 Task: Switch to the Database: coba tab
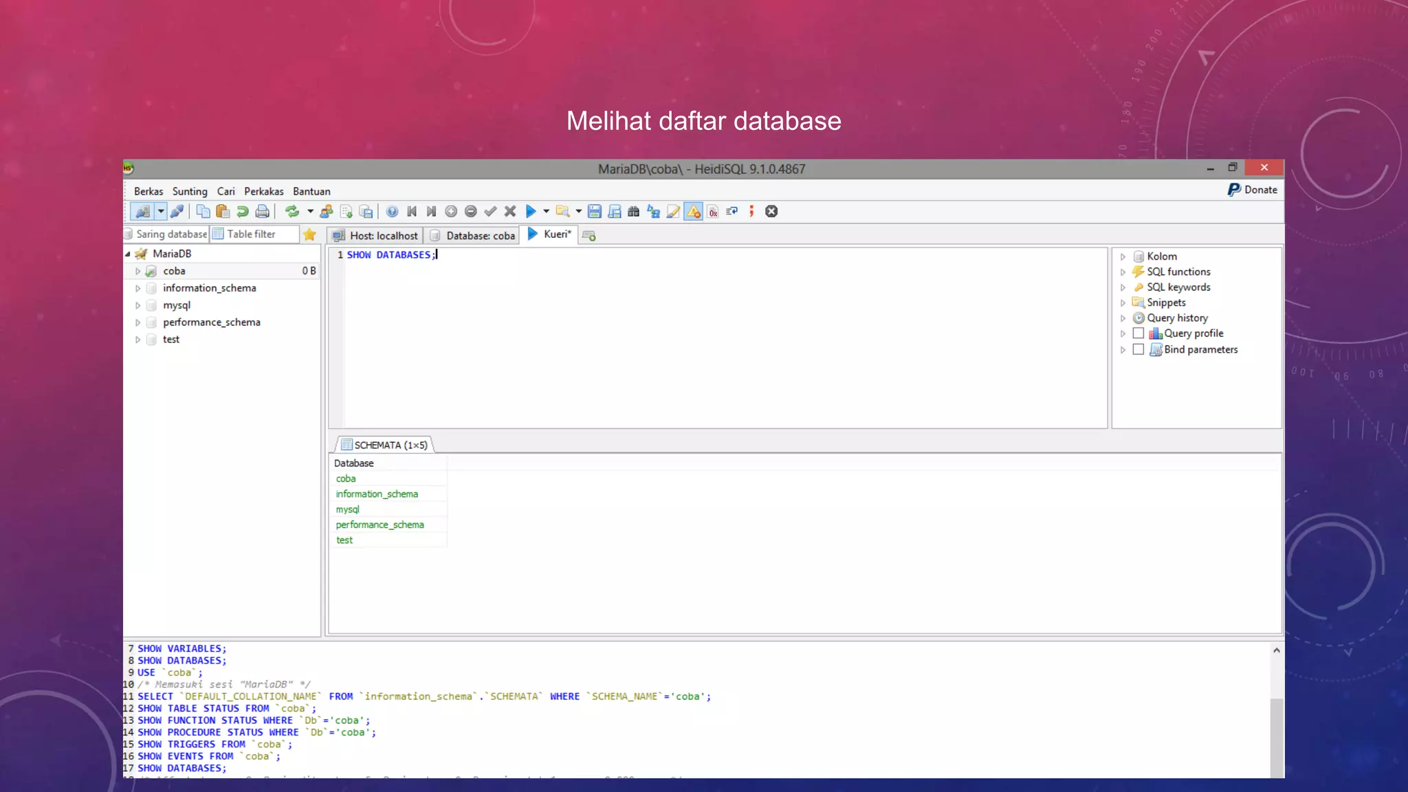472,235
